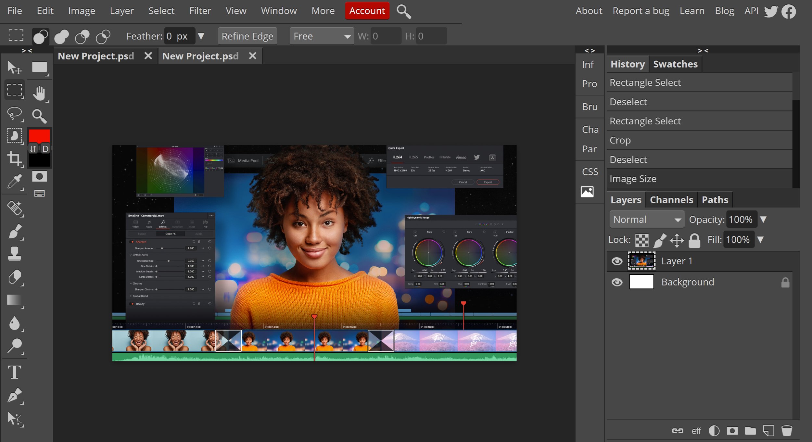Select the Path Select tool
The width and height of the screenshot is (812, 442).
pos(15,419)
